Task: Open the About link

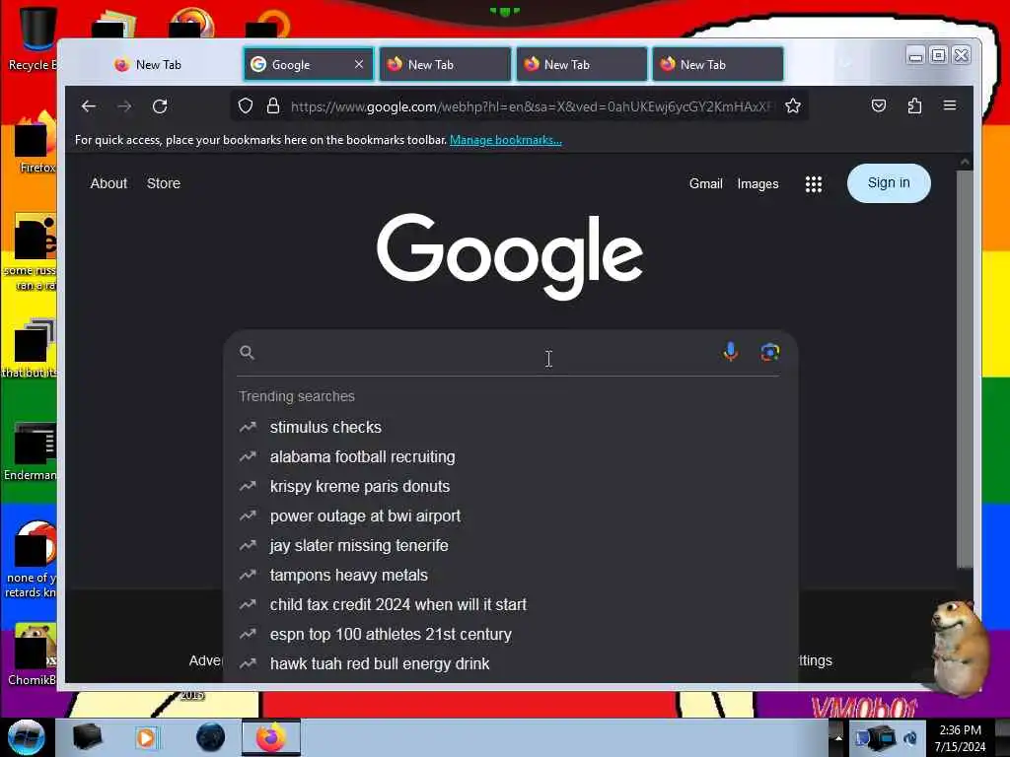Action: coord(108,183)
